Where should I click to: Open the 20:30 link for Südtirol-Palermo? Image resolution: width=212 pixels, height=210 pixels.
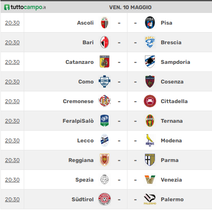12,200
